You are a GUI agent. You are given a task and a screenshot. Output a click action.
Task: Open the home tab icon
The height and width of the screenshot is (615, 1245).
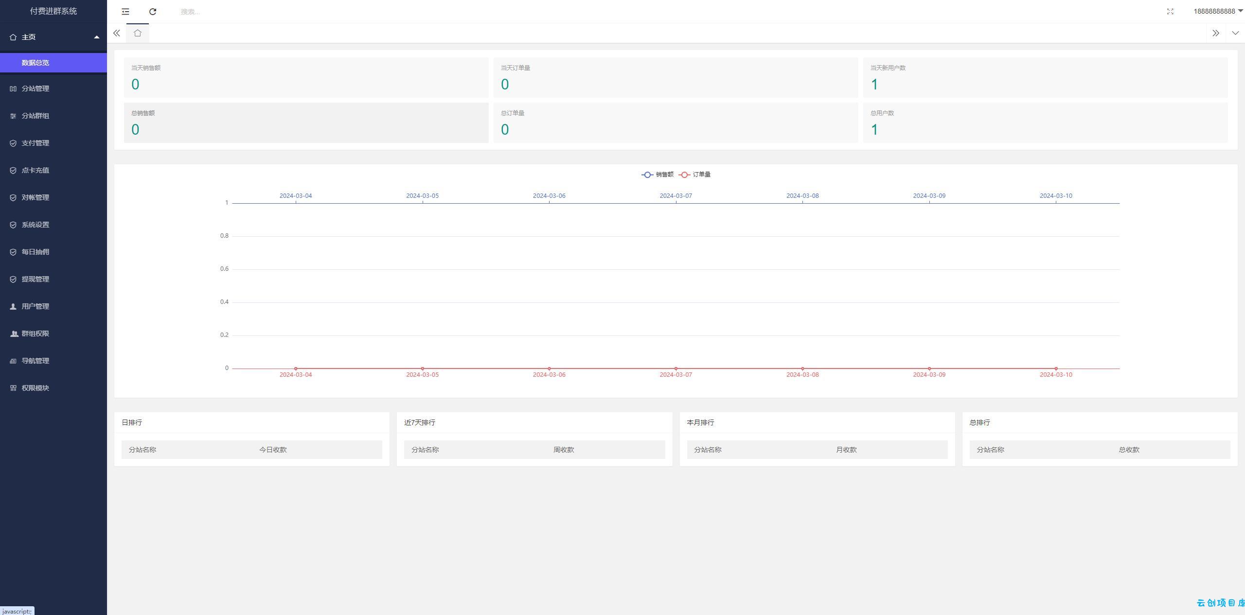pyautogui.click(x=138, y=33)
